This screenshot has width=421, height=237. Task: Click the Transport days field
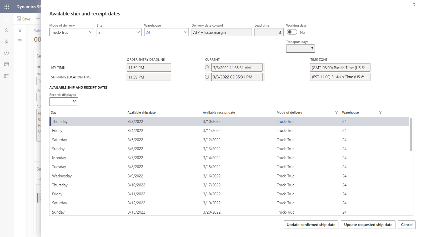click(300, 49)
